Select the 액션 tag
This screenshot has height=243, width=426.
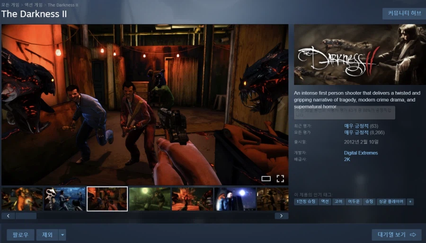coord(325,201)
